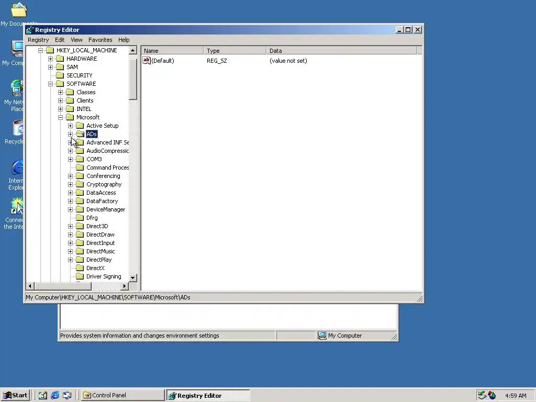Screen dimensions: 536x402
Task: Click the SAM folder icon
Action: point(60,67)
